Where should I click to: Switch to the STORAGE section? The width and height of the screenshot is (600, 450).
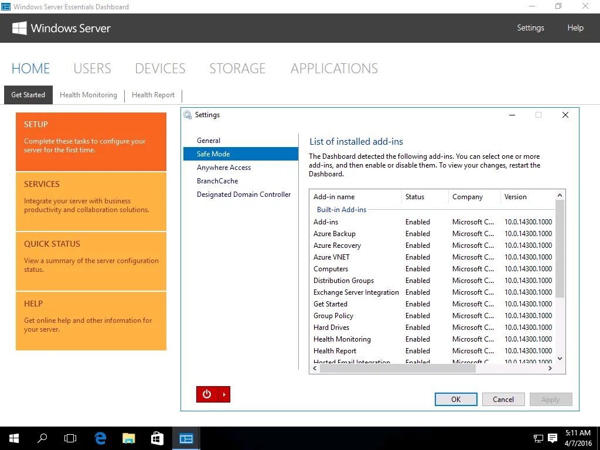(237, 69)
